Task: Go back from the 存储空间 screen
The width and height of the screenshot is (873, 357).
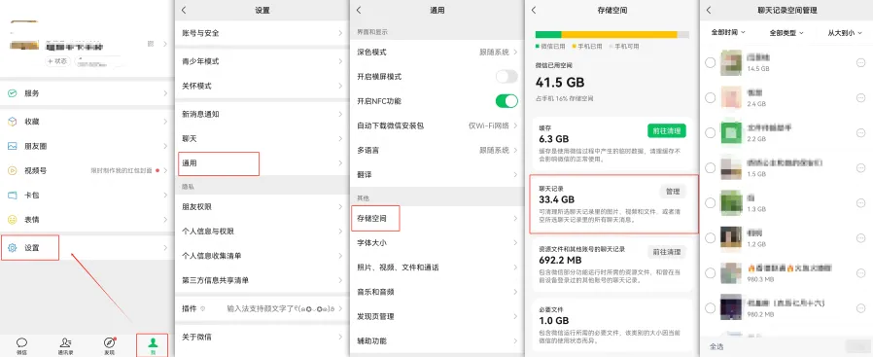Action: tap(534, 10)
